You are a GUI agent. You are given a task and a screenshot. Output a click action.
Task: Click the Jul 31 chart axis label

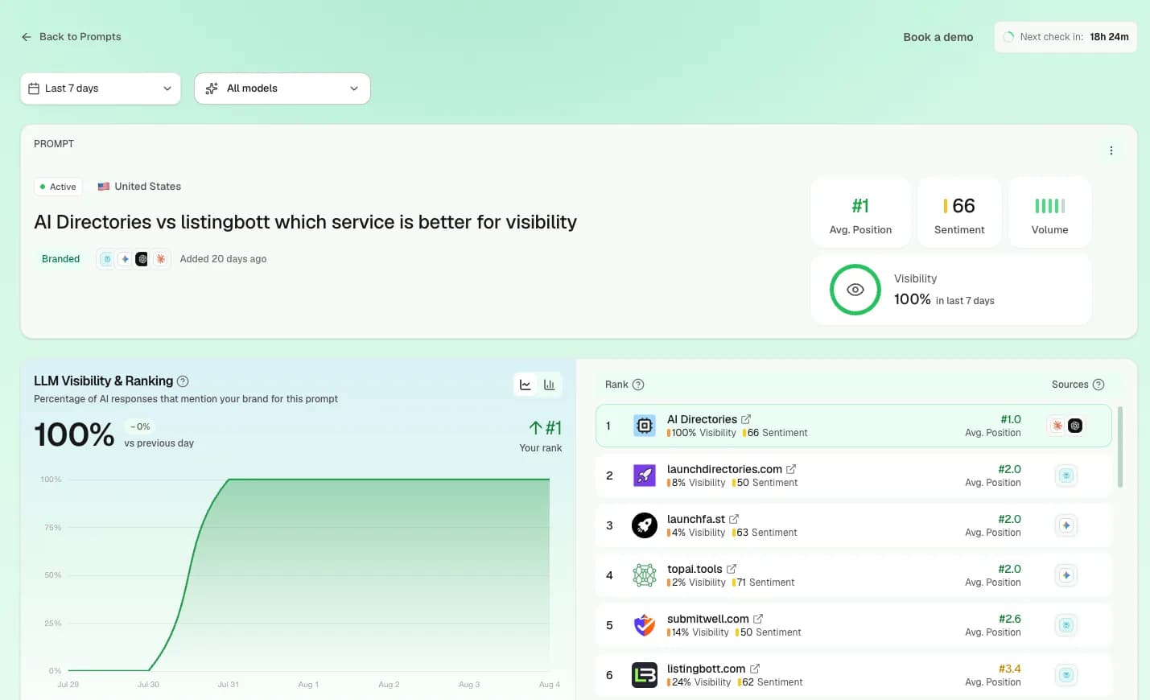pos(229,685)
